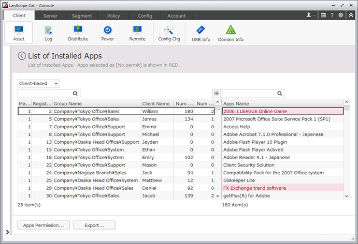Open Config Chg settings tool
The image size is (358, 244).
tap(169, 32)
